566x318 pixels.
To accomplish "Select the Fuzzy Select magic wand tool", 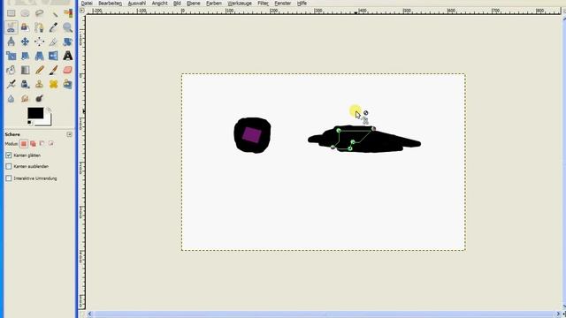I will (53, 13).
